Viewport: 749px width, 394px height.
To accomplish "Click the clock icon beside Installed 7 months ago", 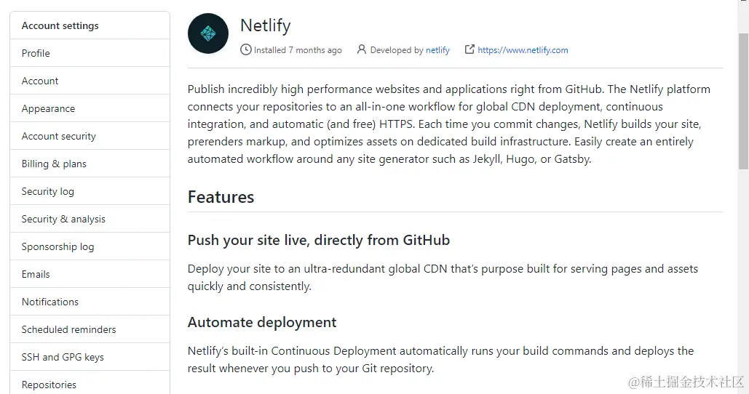I will (x=245, y=49).
